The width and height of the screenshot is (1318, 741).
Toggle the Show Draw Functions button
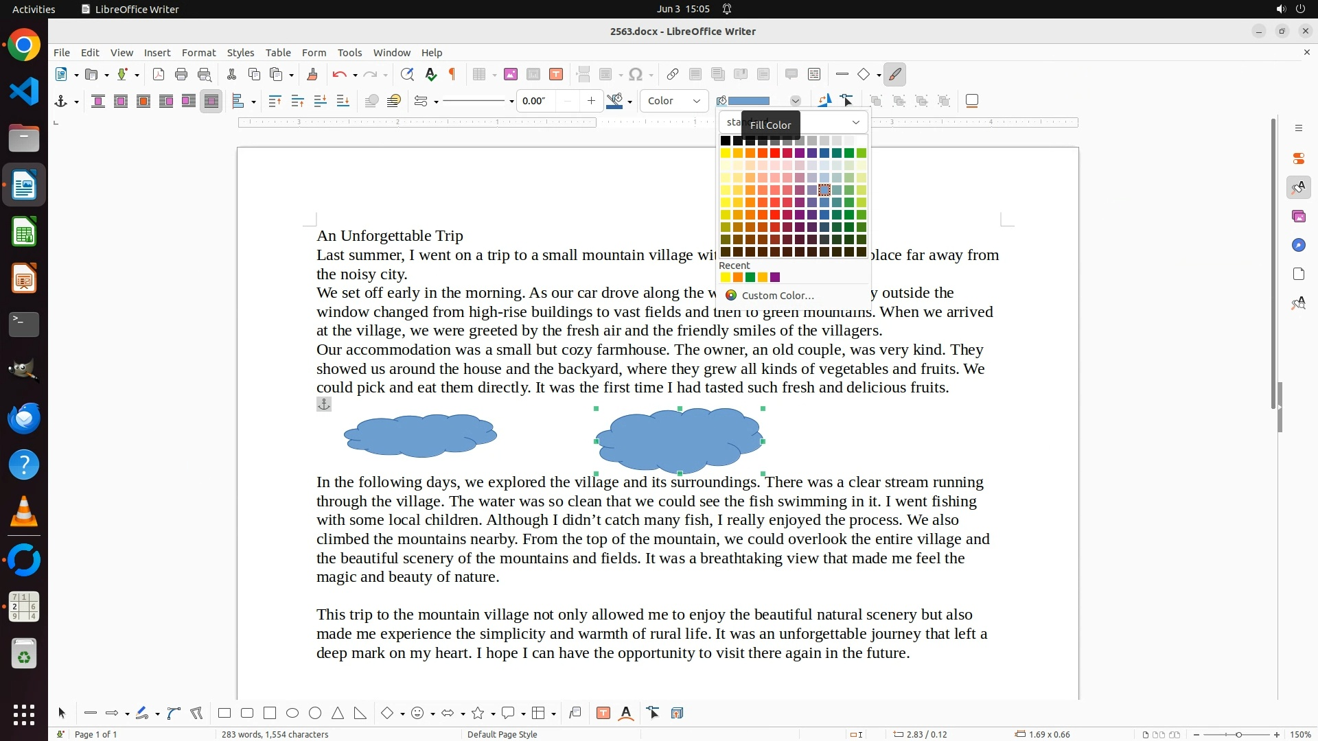click(x=894, y=74)
